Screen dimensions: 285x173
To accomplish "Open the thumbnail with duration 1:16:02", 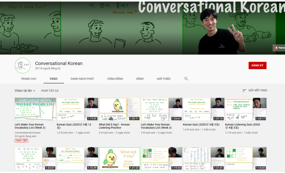I will click(246, 159).
